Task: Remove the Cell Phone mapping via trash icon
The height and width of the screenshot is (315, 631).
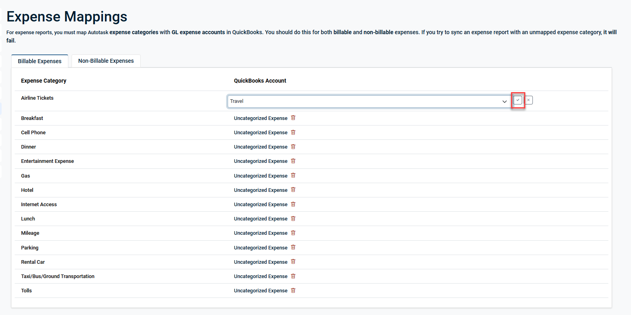Action: click(x=293, y=132)
